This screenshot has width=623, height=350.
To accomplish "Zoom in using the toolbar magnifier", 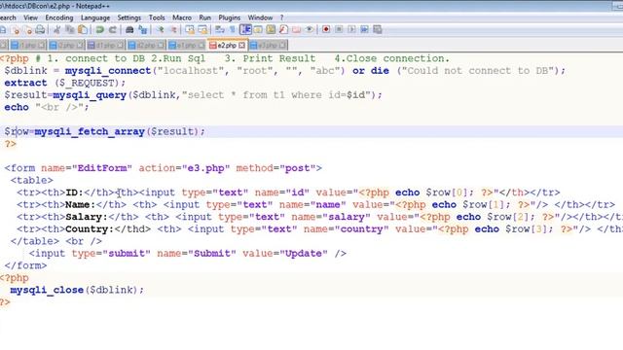I will [x=160, y=30].
